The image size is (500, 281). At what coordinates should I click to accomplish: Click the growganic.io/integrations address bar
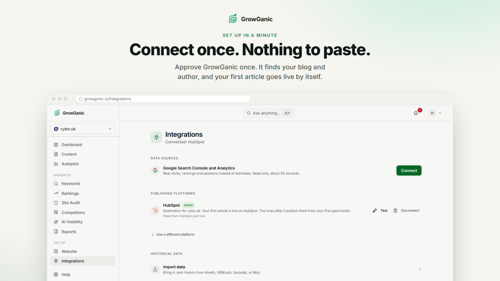click(163, 99)
